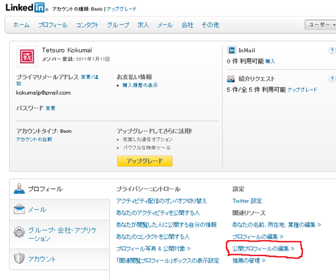Open 求人 in navigation bar
The width and height of the screenshot is (336, 280).
coord(143,25)
